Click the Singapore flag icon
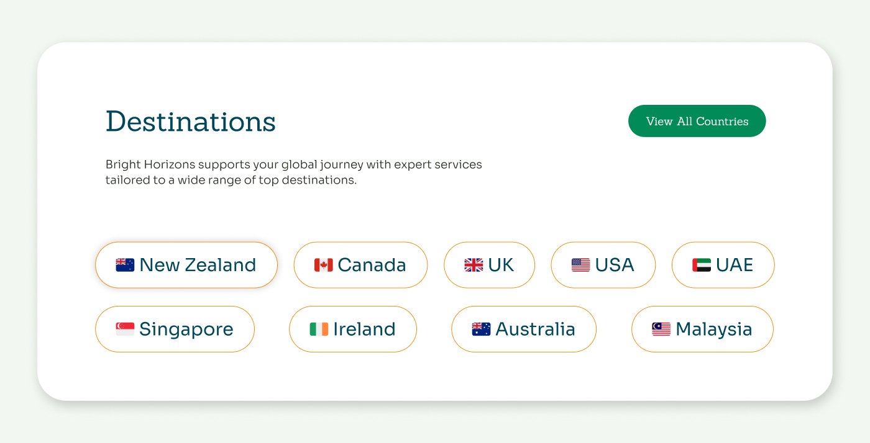The width and height of the screenshot is (870, 443). point(125,329)
